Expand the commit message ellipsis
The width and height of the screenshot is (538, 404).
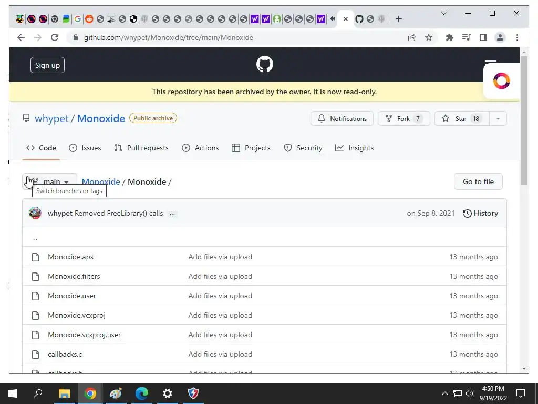[x=172, y=214]
